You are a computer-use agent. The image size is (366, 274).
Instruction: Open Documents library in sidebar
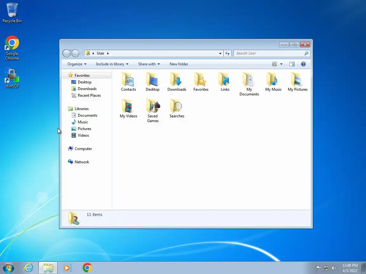point(87,115)
